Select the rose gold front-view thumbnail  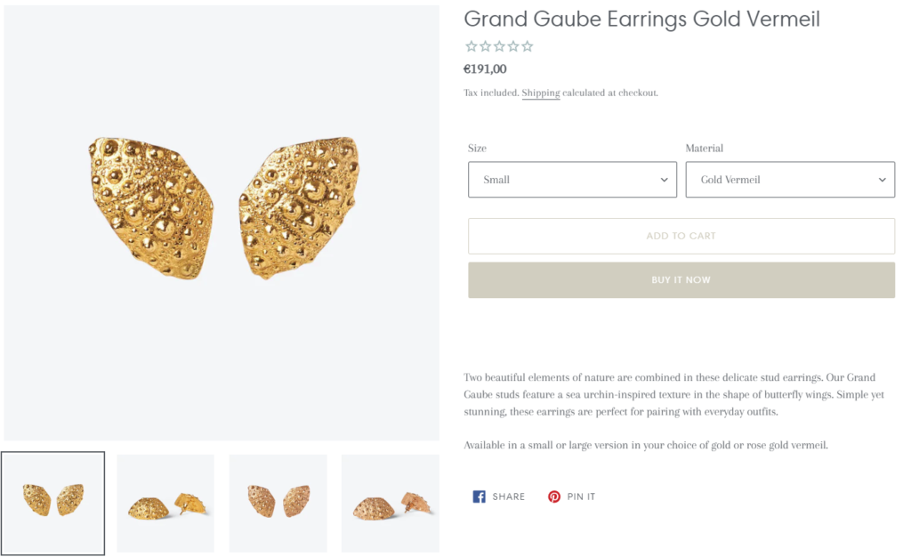pos(278,503)
